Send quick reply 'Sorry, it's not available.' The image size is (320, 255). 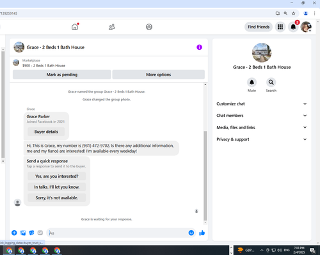[57, 197]
